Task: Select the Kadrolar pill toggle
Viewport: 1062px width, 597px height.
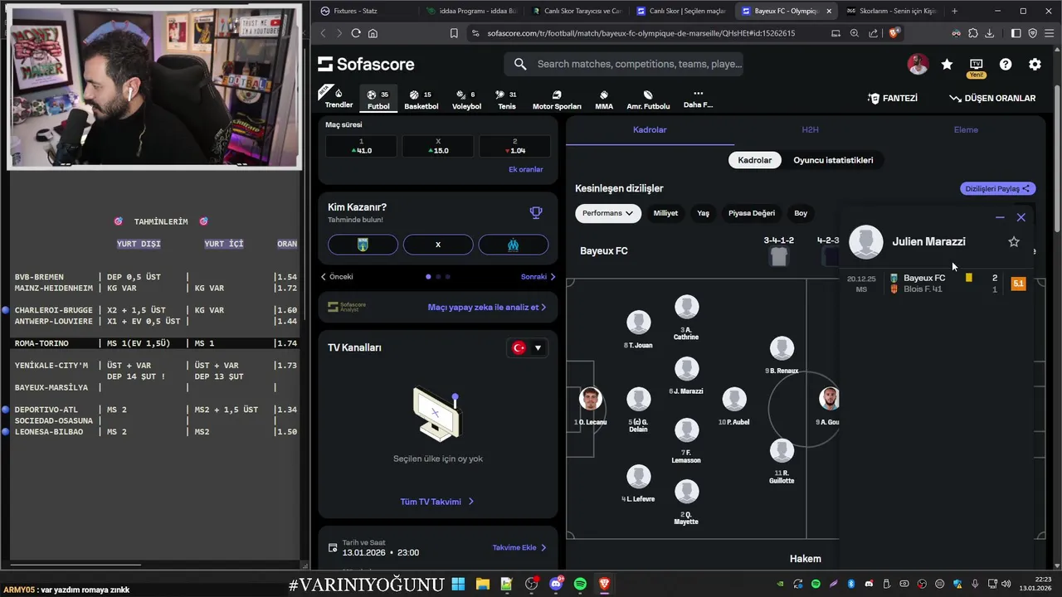Action: click(755, 160)
